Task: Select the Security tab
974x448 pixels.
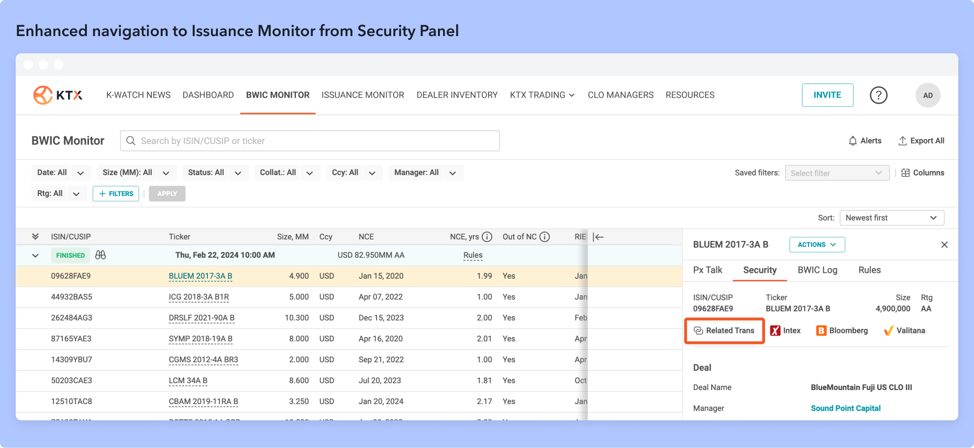Action: (760, 270)
